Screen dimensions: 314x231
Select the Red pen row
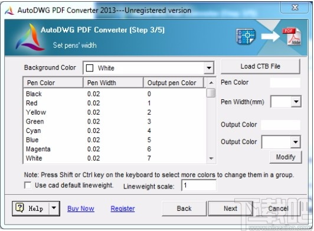click(x=115, y=103)
